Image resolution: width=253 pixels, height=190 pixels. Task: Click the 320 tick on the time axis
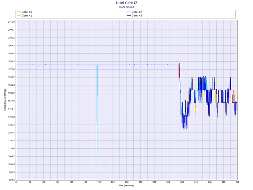tap(154, 182)
